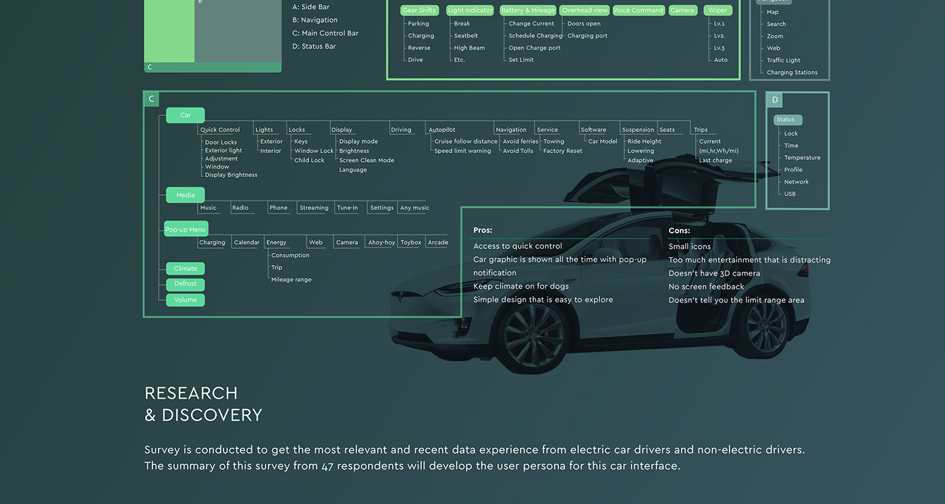Click the Status label box in panel D
This screenshot has width=945, height=504.
click(788, 120)
